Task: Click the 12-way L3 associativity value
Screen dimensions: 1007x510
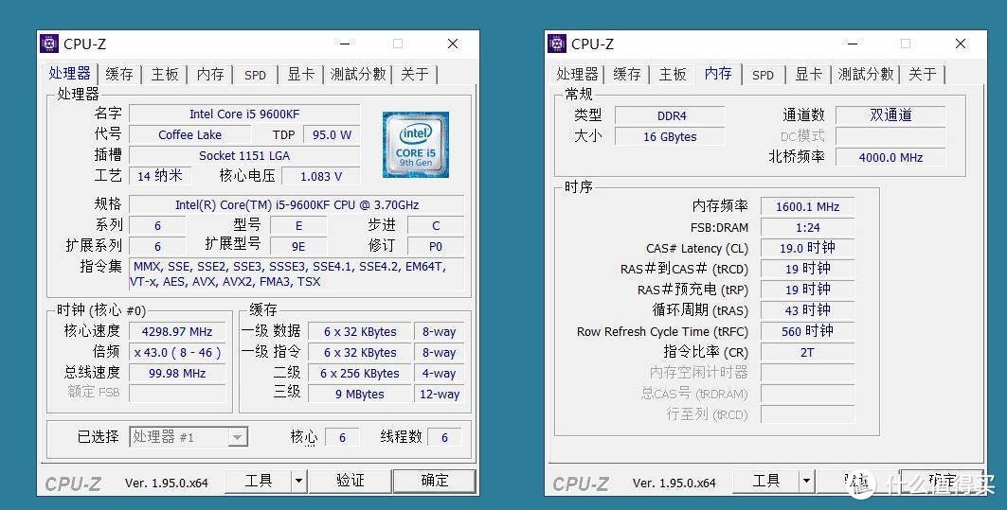Action: 440,394
